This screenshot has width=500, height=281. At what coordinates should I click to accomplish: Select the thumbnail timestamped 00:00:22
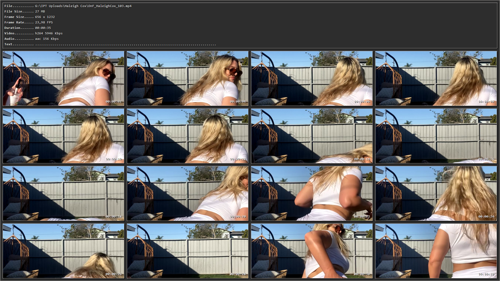pyautogui.click(x=312, y=193)
